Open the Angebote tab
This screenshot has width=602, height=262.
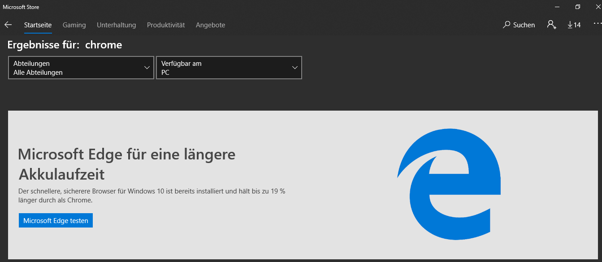(210, 25)
